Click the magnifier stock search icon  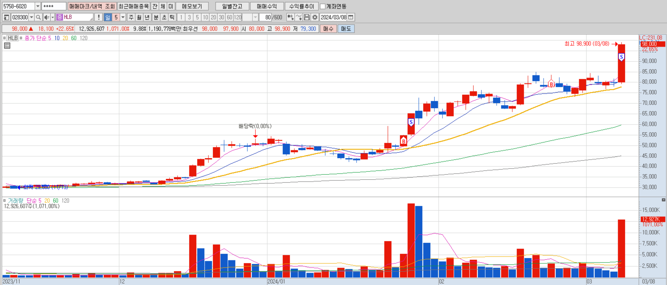pyautogui.click(x=38, y=17)
